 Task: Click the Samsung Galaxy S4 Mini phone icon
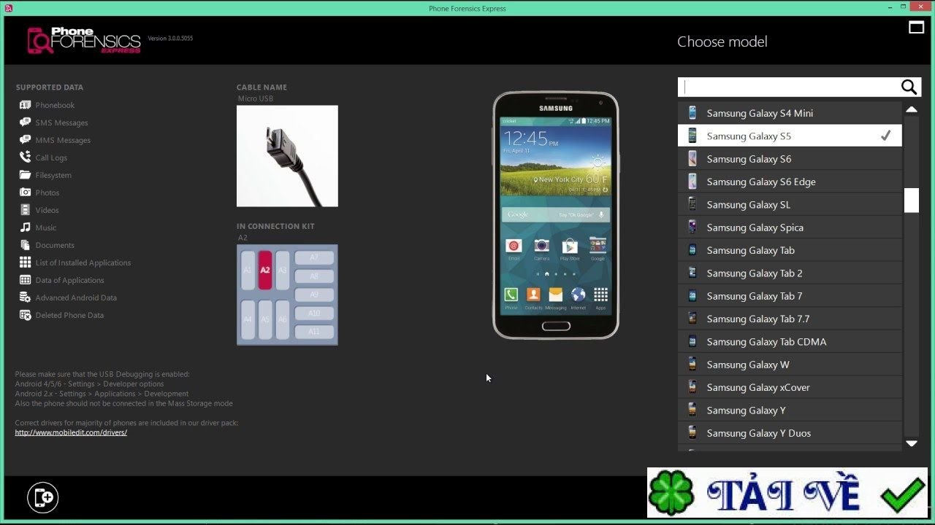692,113
